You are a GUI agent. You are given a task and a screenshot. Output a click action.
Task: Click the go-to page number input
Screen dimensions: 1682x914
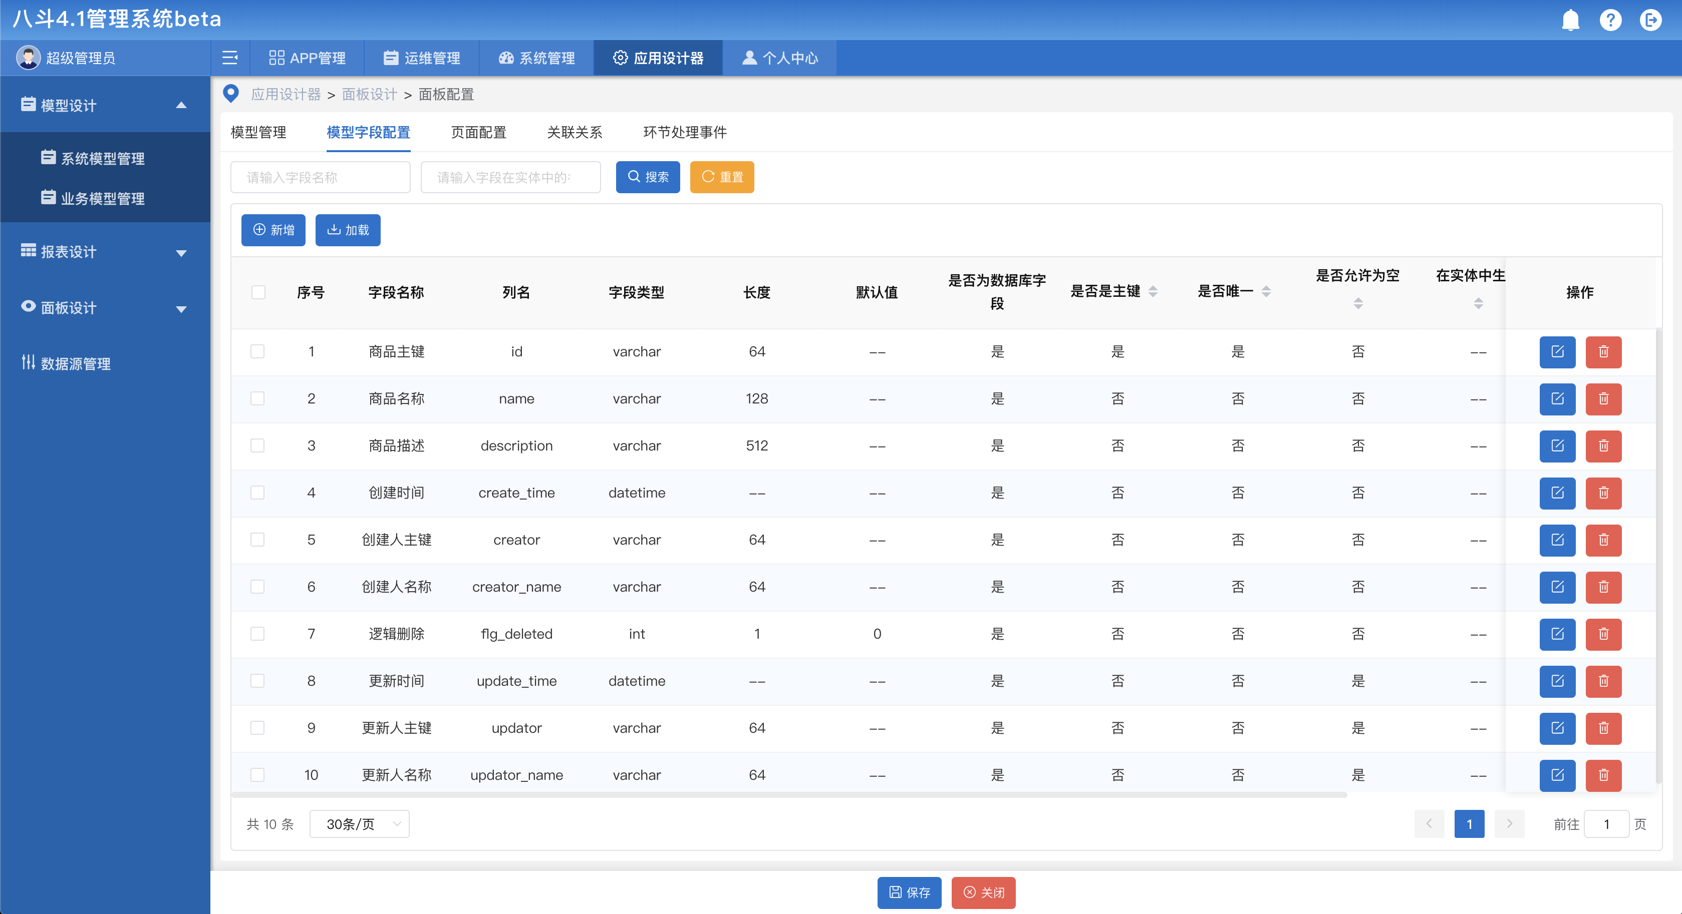point(1606,824)
